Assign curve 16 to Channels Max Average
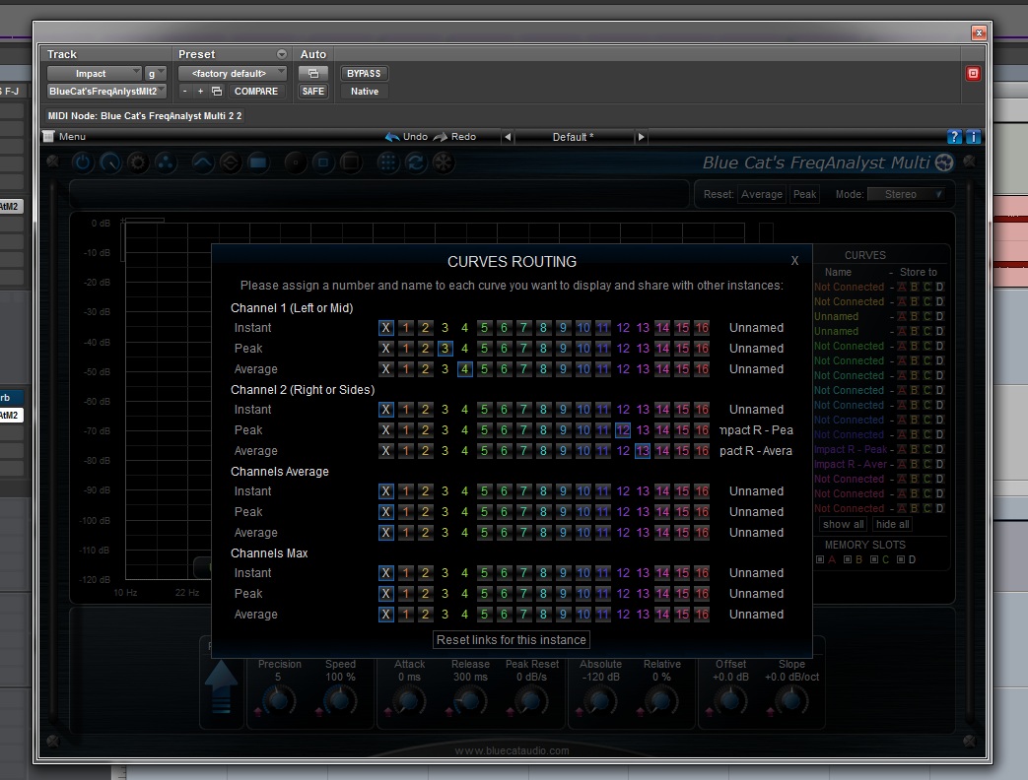This screenshot has height=780, width=1028. [x=702, y=615]
